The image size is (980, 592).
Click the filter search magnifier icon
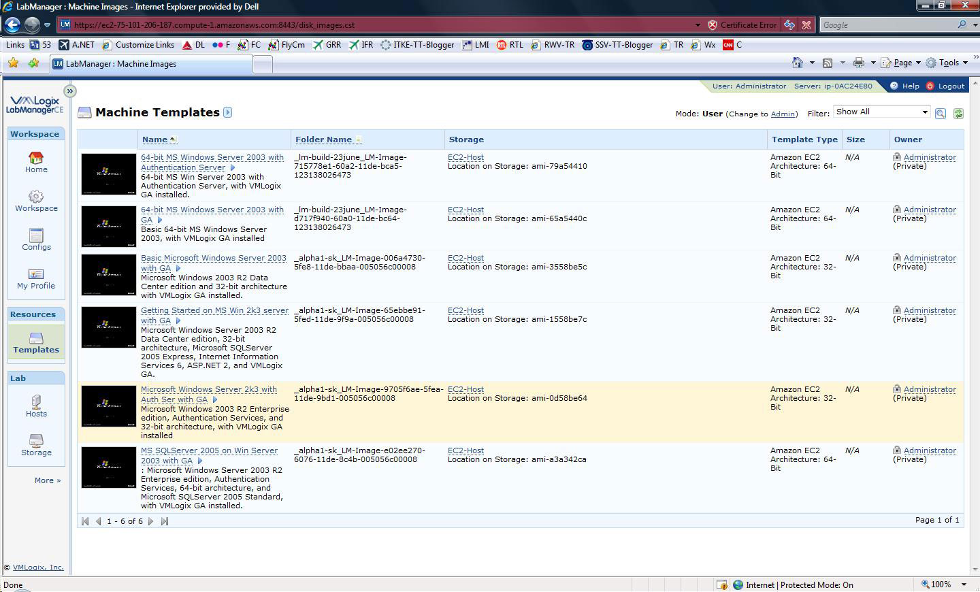tap(941, 114)
